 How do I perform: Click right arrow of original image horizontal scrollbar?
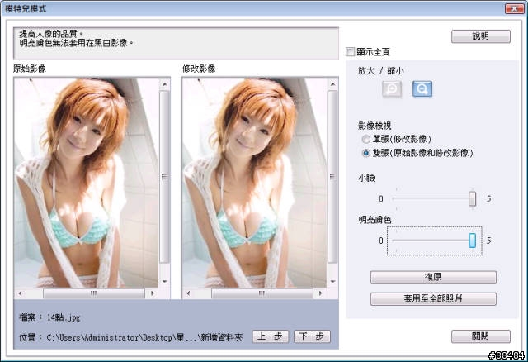(x=152, y=293)
